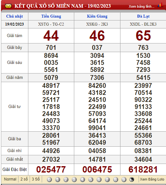Click code XSTG - TG-C2

click(x=51, y=24)
